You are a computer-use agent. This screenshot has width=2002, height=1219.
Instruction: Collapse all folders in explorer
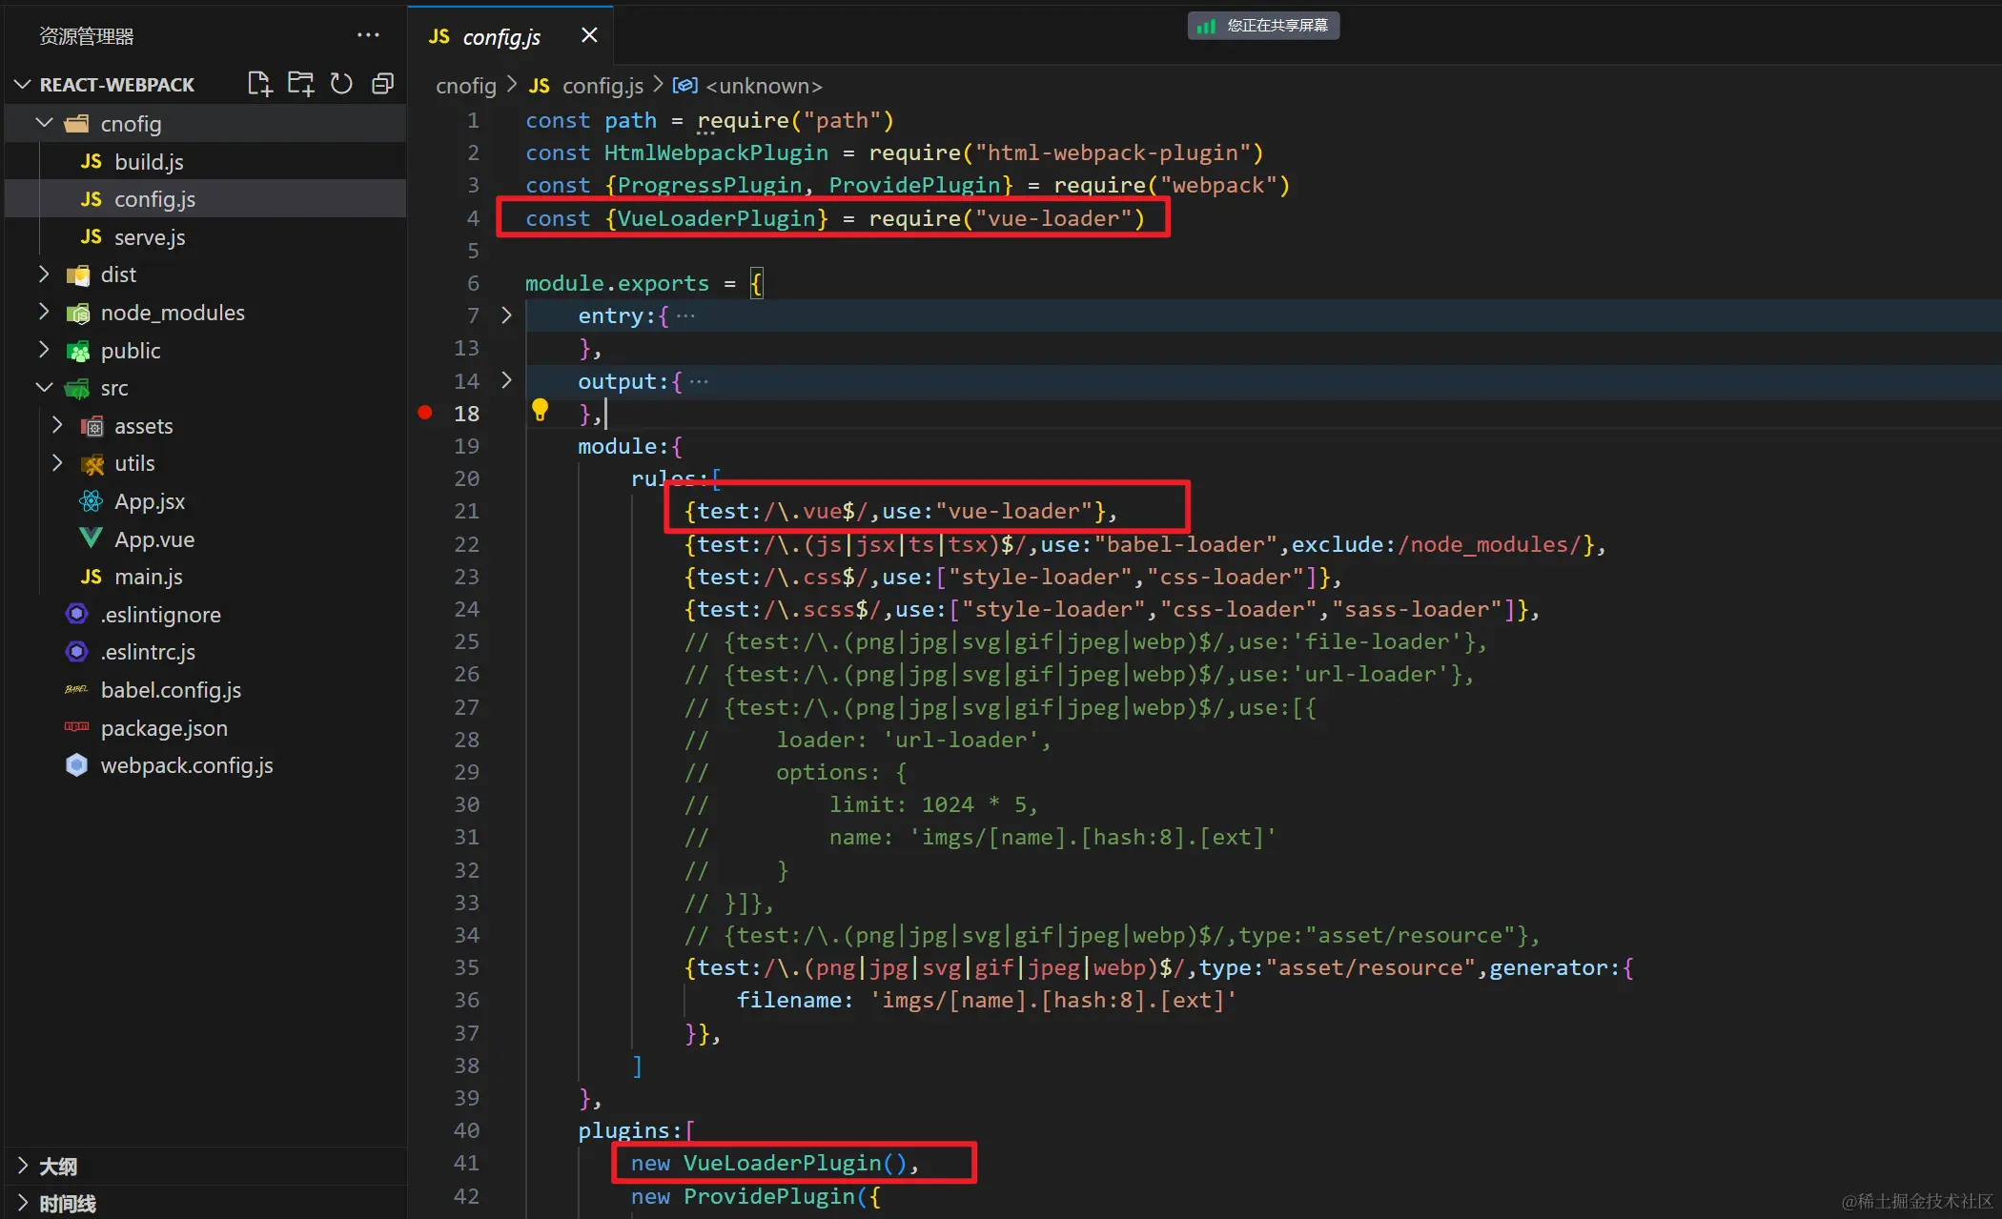tap(382, 84)
